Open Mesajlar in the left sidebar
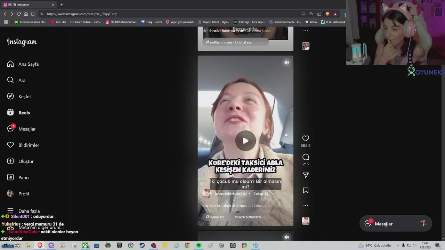This screenshot has height=250, width=445. coord(22,129)
